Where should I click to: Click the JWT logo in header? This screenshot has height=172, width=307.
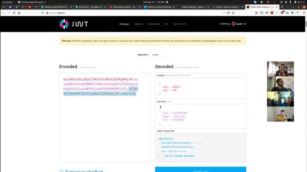[74, 24]
